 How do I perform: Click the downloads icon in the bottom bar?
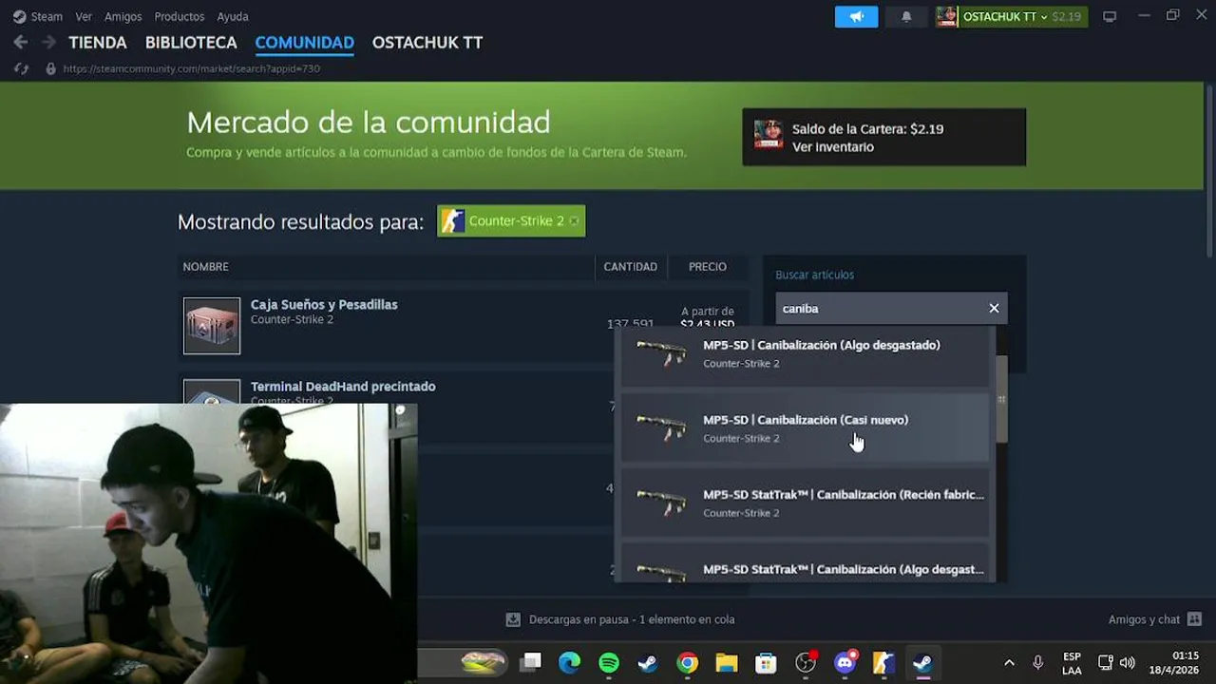[513, 619]
